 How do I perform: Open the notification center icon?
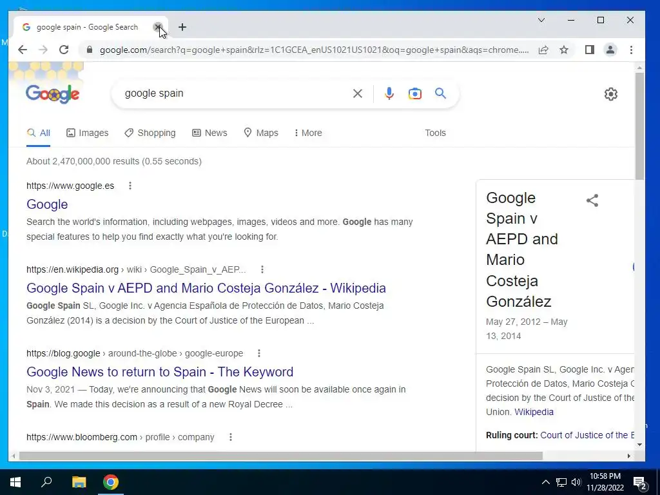[x=640, y=482]
